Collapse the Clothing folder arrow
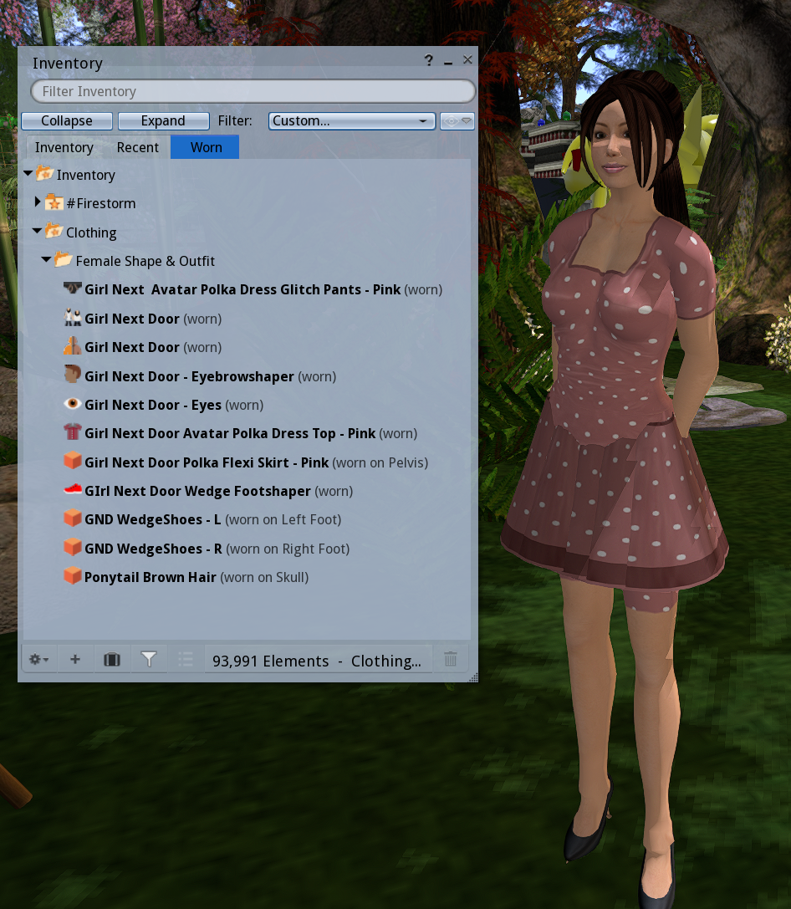The width and height of the screenshot is (791, 909). (37, 231)
